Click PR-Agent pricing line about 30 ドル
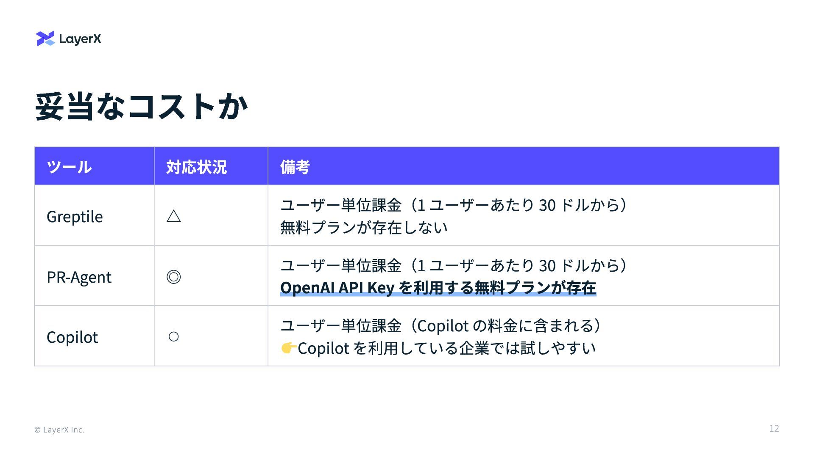 [454, 266]
